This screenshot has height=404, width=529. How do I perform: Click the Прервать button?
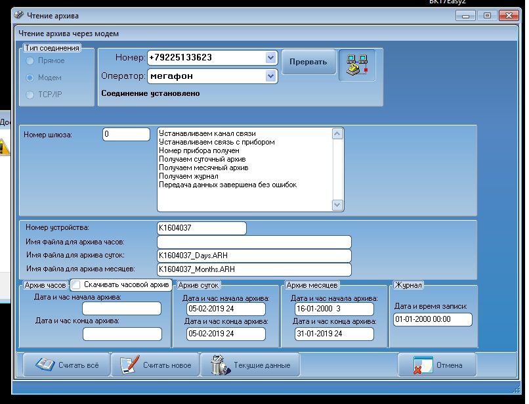[308, 62]
